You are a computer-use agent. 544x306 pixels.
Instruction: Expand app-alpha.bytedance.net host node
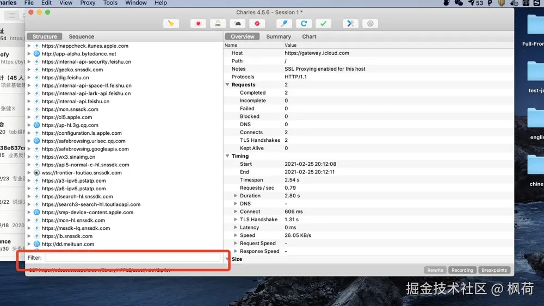point(29,54)
